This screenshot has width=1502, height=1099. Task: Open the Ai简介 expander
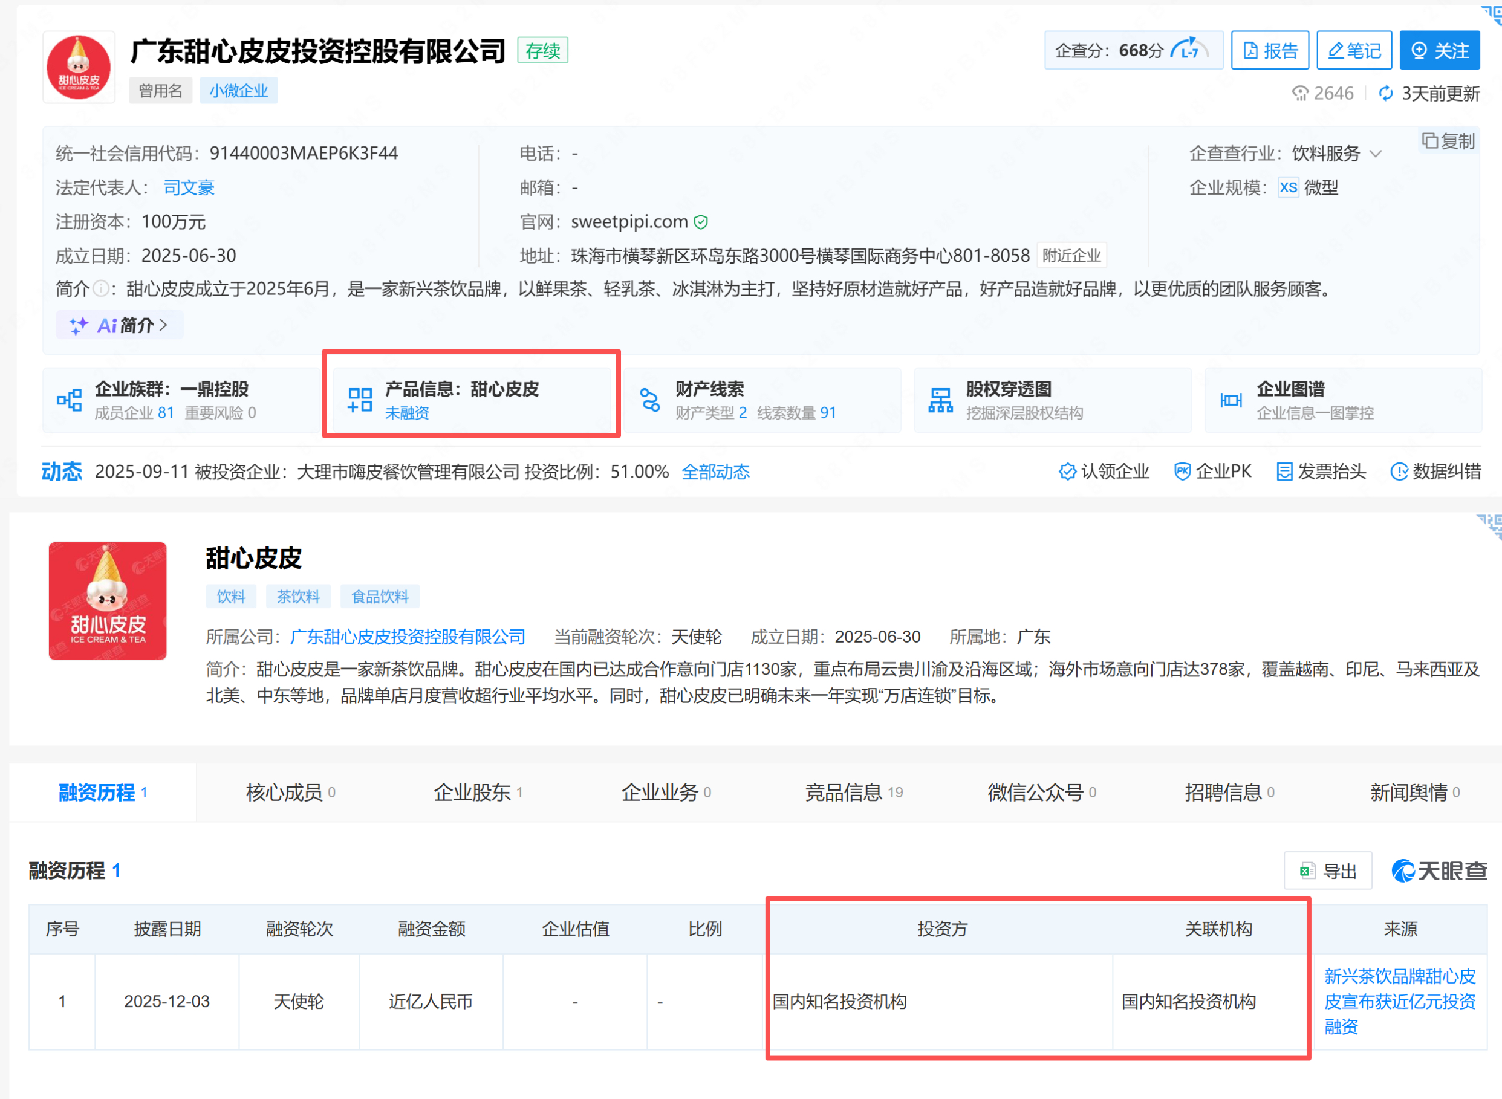tap(120, 325)
